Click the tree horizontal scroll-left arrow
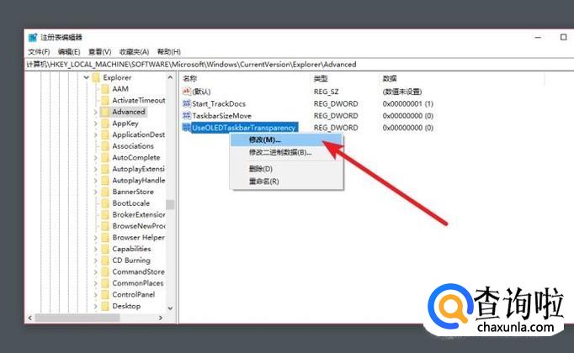This screenshot has width=574, height=353. pyautogui.click(x=30, y=318)
